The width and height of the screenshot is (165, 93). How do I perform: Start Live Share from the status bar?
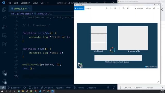click(47, 88)
